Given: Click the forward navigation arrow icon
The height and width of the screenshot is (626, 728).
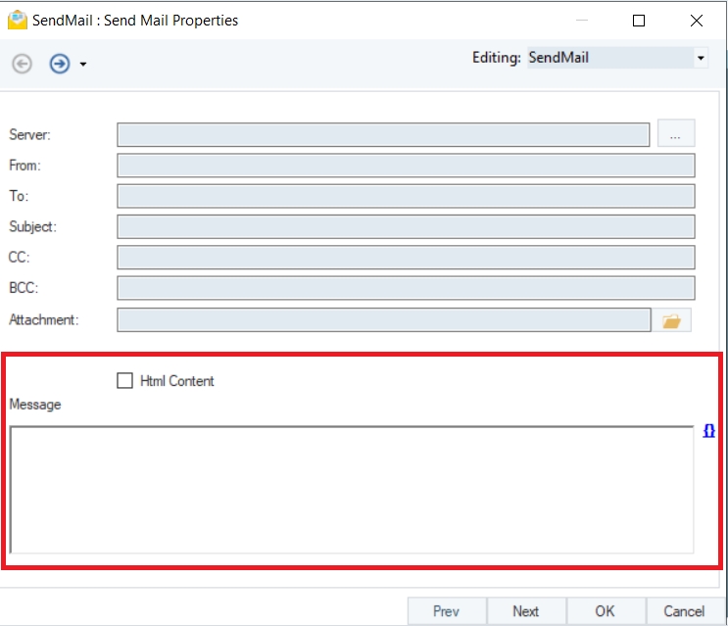Looking at the screenshot, I should tap(60, 64).
